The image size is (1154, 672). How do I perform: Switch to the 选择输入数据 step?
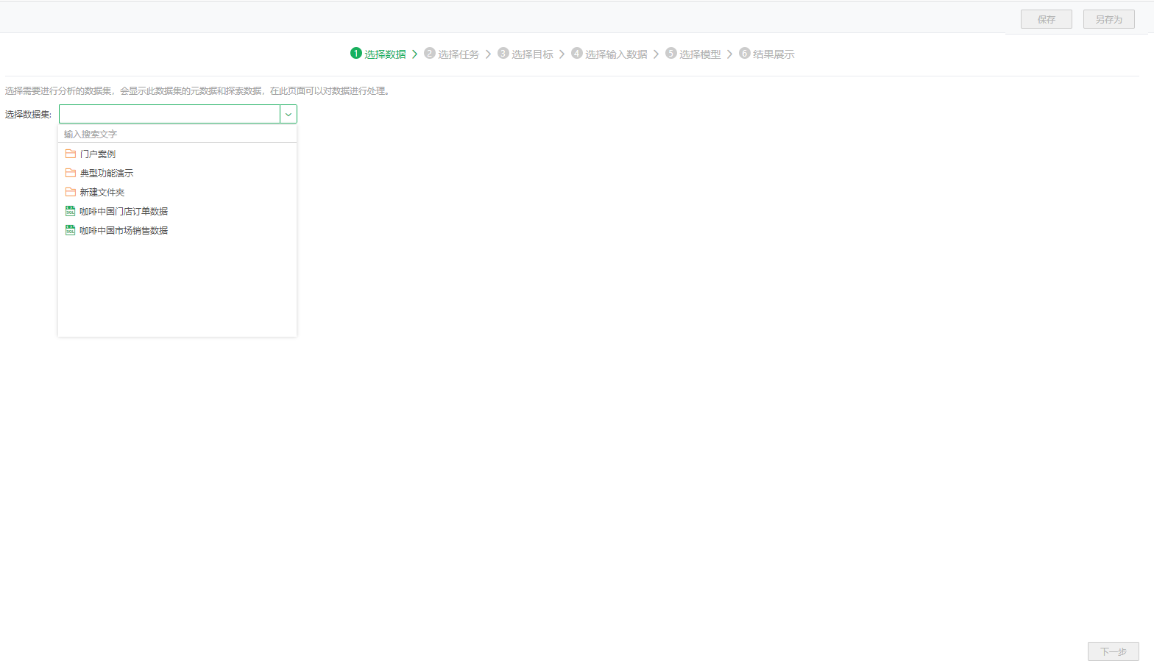coord(616,54)
